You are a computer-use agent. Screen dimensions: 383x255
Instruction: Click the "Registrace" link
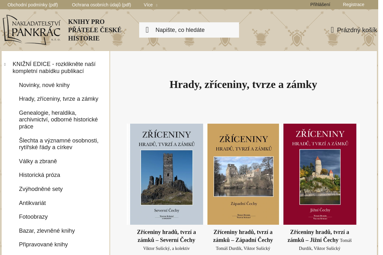tap(354, 4)
